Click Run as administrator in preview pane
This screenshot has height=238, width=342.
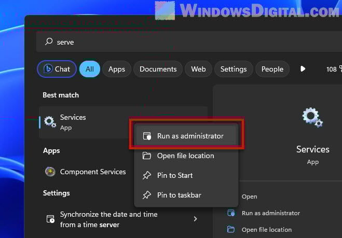click(x=270, y=213)
